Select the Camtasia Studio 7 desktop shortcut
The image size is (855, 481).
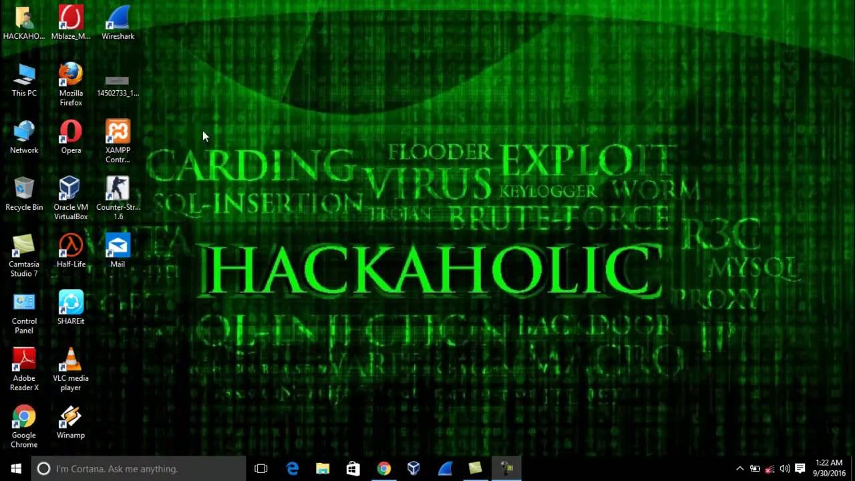pyautogui.click(x=24, y=255)
